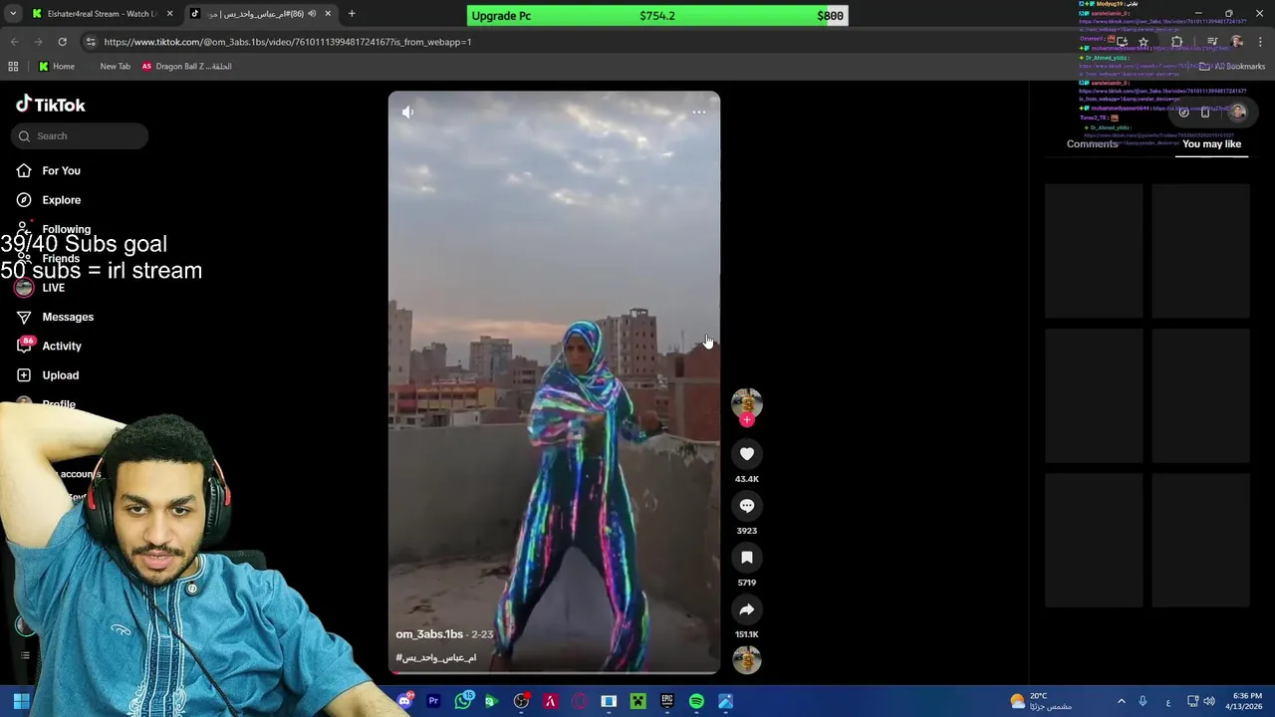1275x717 pixels.
Task: Open the Arabic hashtag under the username
Action: [x=436, y=658]
